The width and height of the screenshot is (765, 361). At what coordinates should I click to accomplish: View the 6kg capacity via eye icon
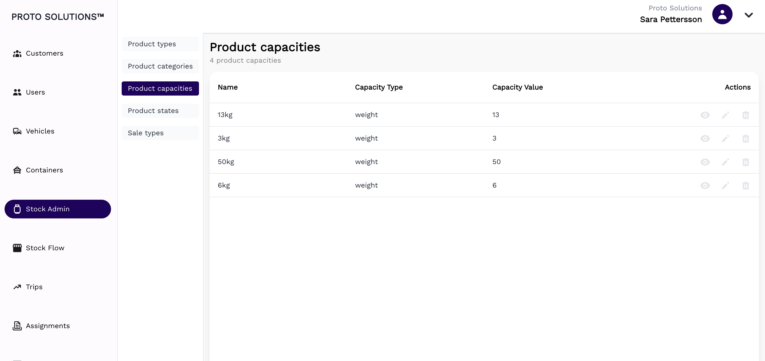click(705, 185)
